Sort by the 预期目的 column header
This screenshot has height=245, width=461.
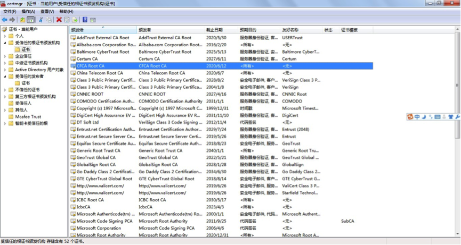[x=259, y=30]
